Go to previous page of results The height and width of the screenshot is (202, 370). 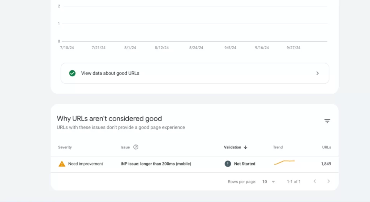315,181
